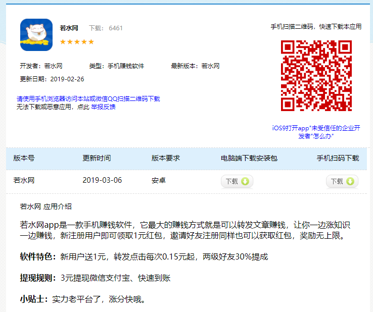373x312 pixels.
Task: Open the 举报反馈 link
Action: tap(103, 107)
